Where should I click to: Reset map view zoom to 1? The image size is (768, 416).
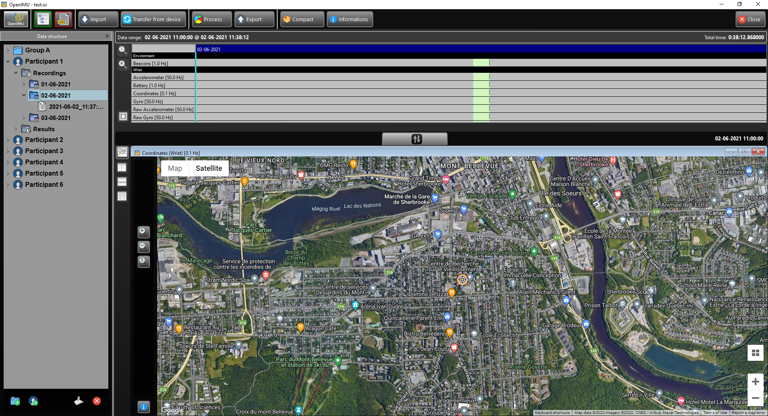(x=144, y=261)
